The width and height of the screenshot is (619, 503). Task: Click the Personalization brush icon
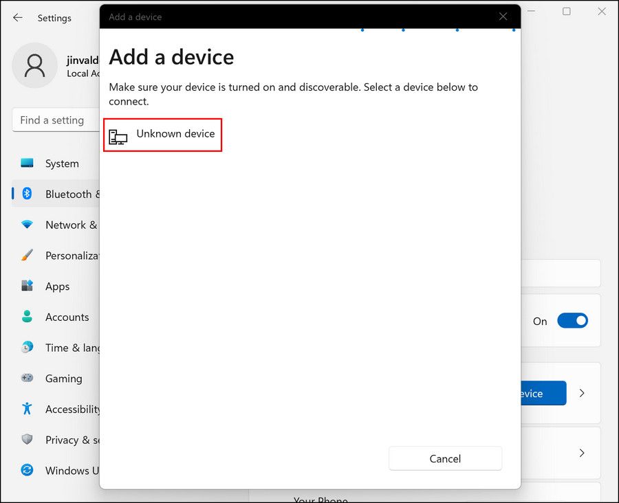click(25, 256)
